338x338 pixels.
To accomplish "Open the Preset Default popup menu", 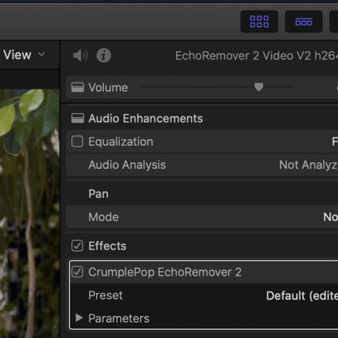I will click(x=302, y=296).
